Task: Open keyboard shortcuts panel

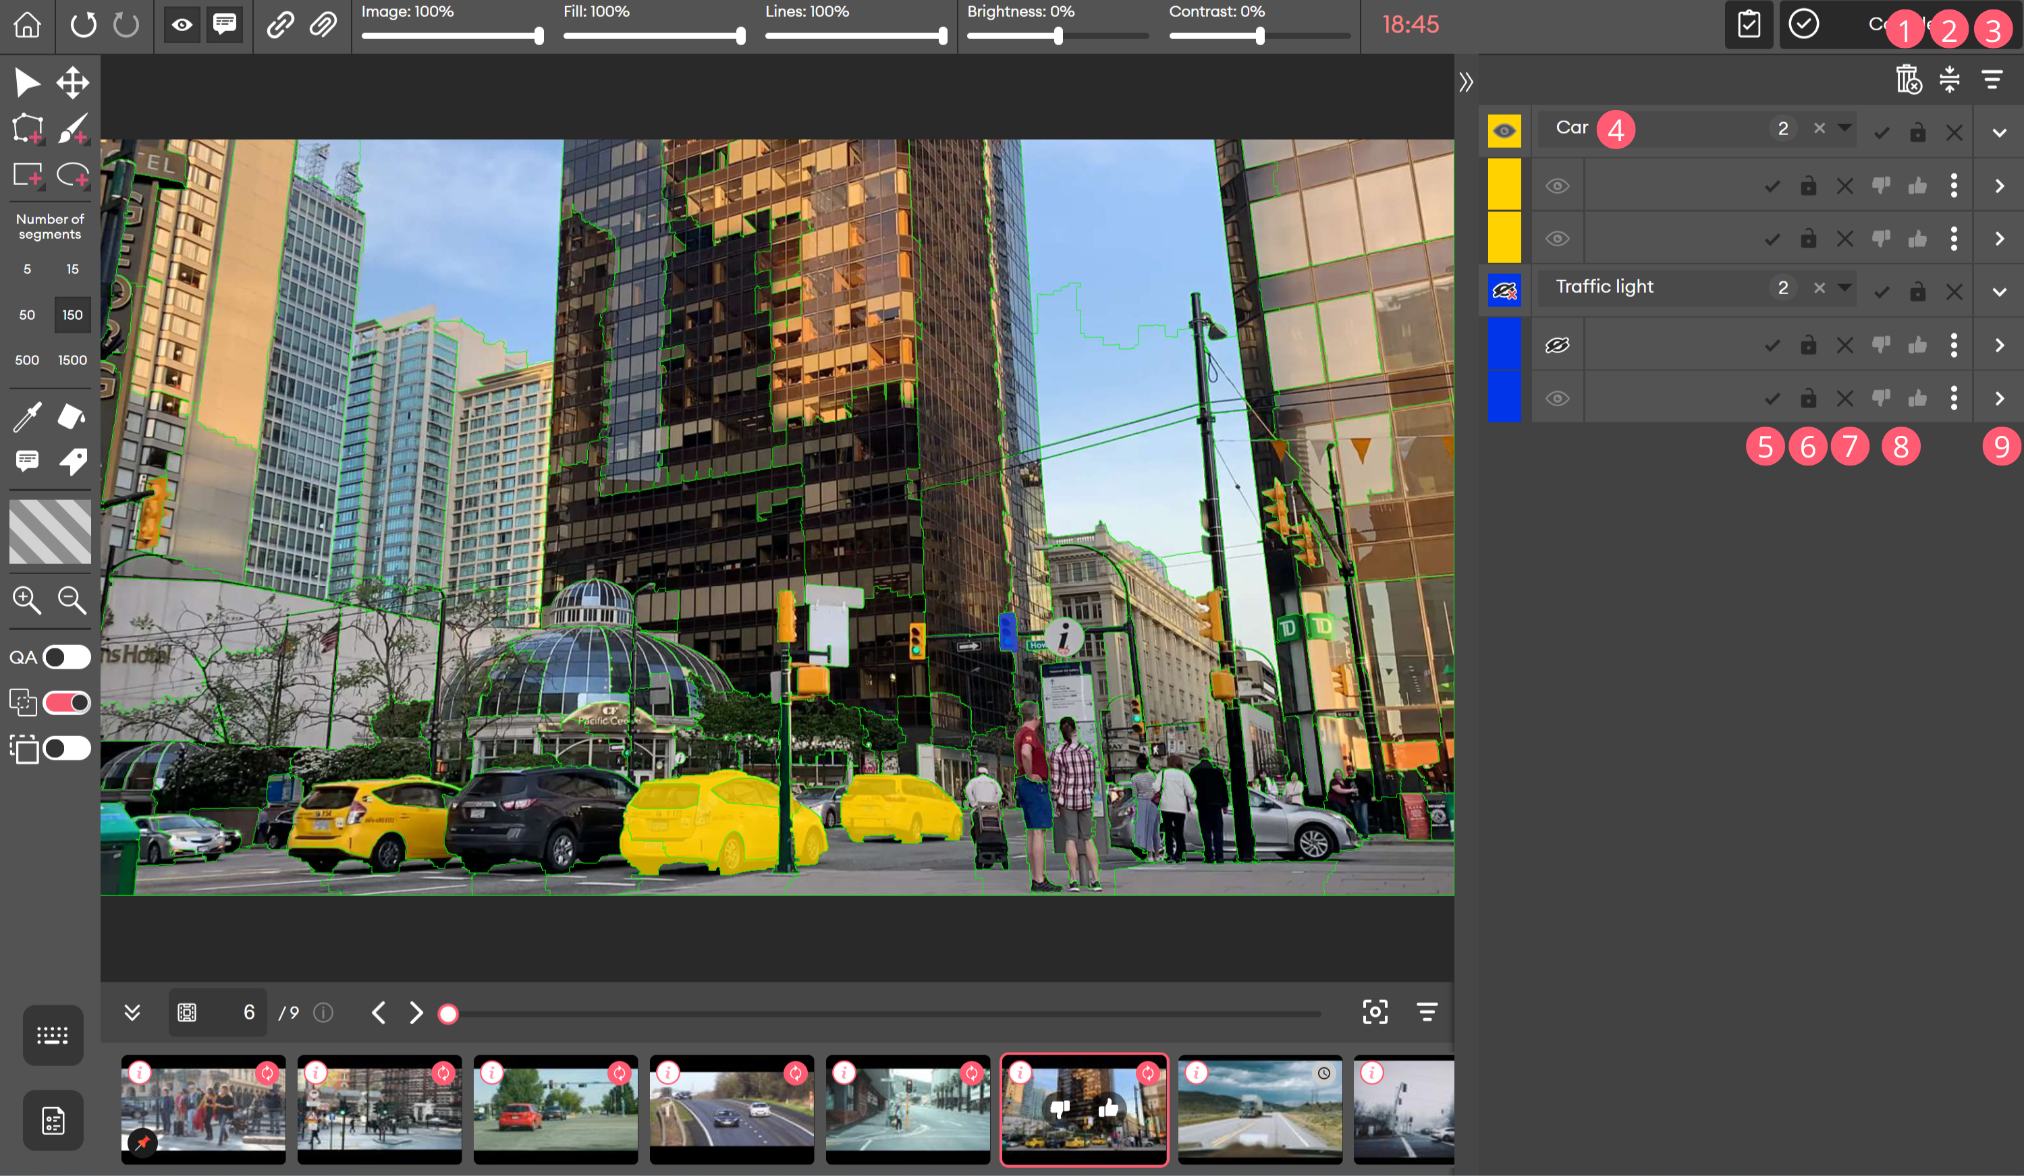Action: click(x=53, y=1036)
